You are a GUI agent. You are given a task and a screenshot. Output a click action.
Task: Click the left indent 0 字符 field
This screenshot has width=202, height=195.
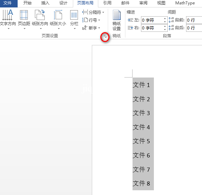coord(152,20)
